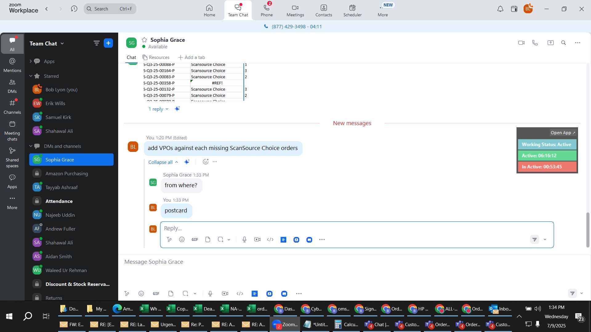The width and height of the screenshot is (591, 332).
Task: Click Open App in status widget
Action: [x=563, y=133]
